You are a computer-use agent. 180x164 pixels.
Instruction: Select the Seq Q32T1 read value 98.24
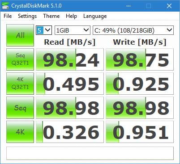point(70,59)
